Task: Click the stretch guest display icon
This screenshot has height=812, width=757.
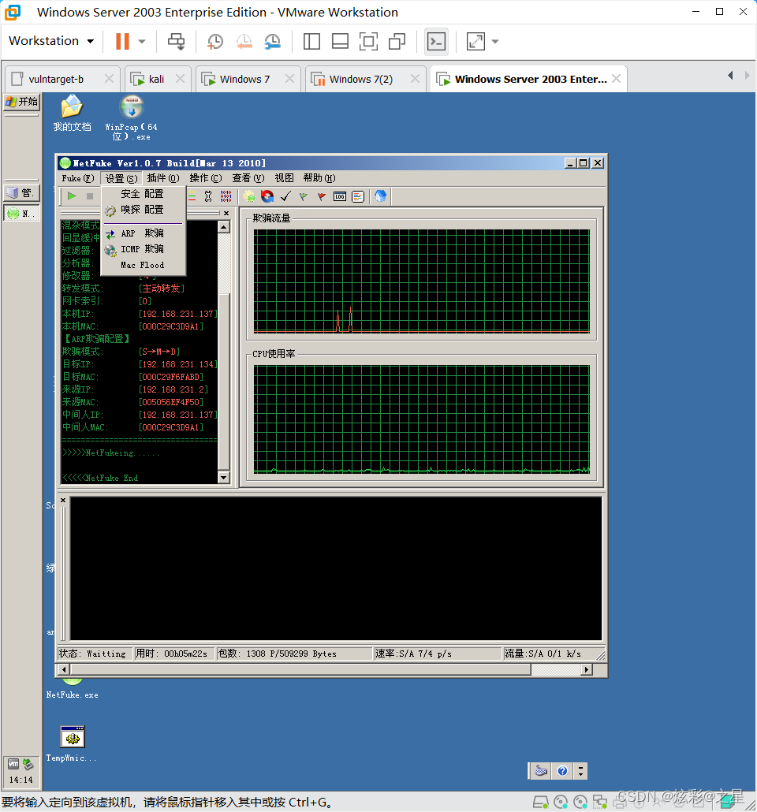Action: [475, 42]
